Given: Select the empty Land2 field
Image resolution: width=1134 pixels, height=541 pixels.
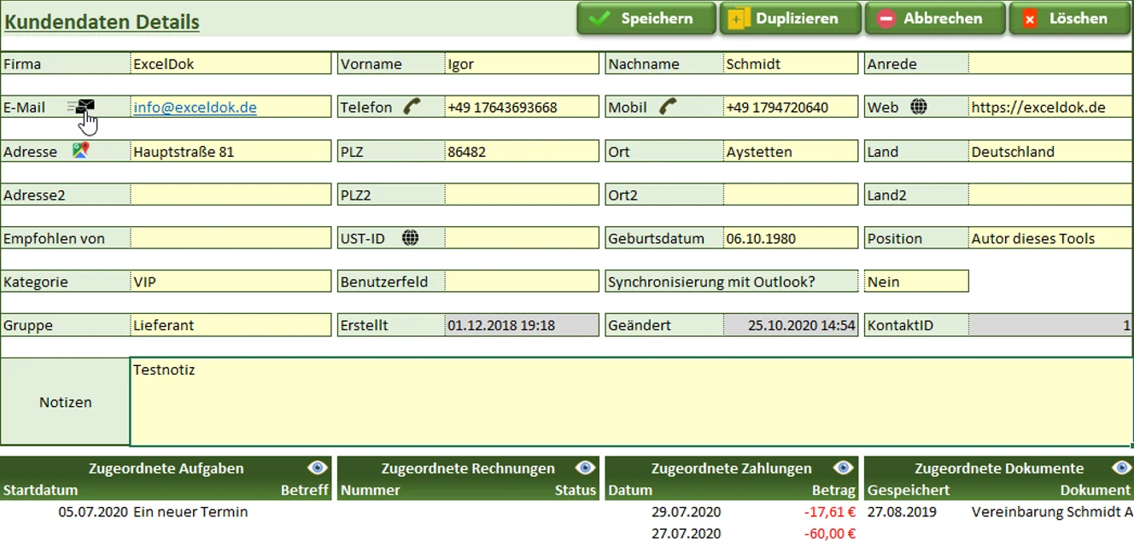Looking at the screenshot, I should [x=1051, y=195].
